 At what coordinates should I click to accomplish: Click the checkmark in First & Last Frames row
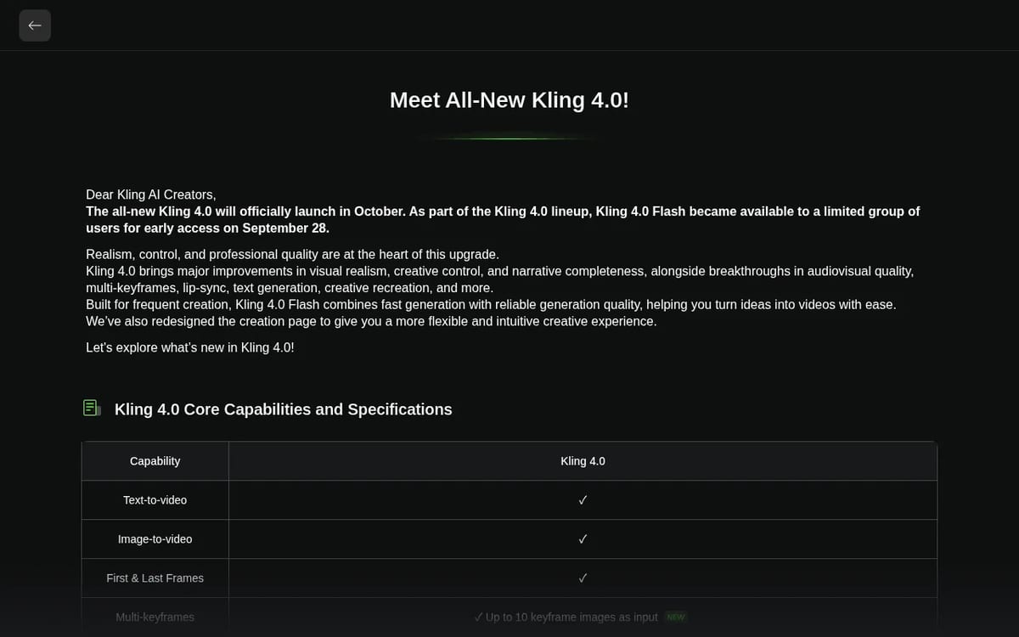(583, 578)
